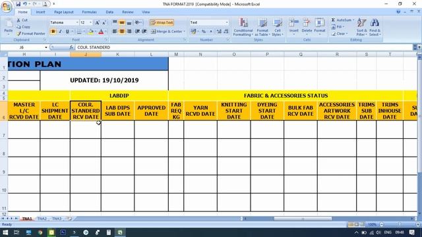Screen dimensions: 422x237
Task: Open the borders dropdown arrow
Action: click(x=84, y=32)
